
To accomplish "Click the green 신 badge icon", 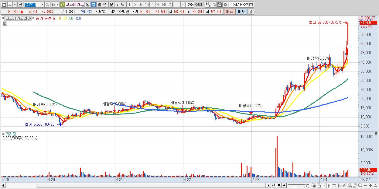I will (x=62, y=5).
